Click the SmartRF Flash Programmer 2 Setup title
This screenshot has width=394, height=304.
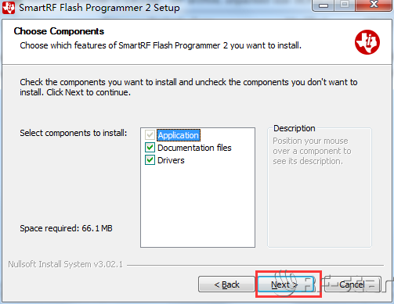(x=99, y=8)
